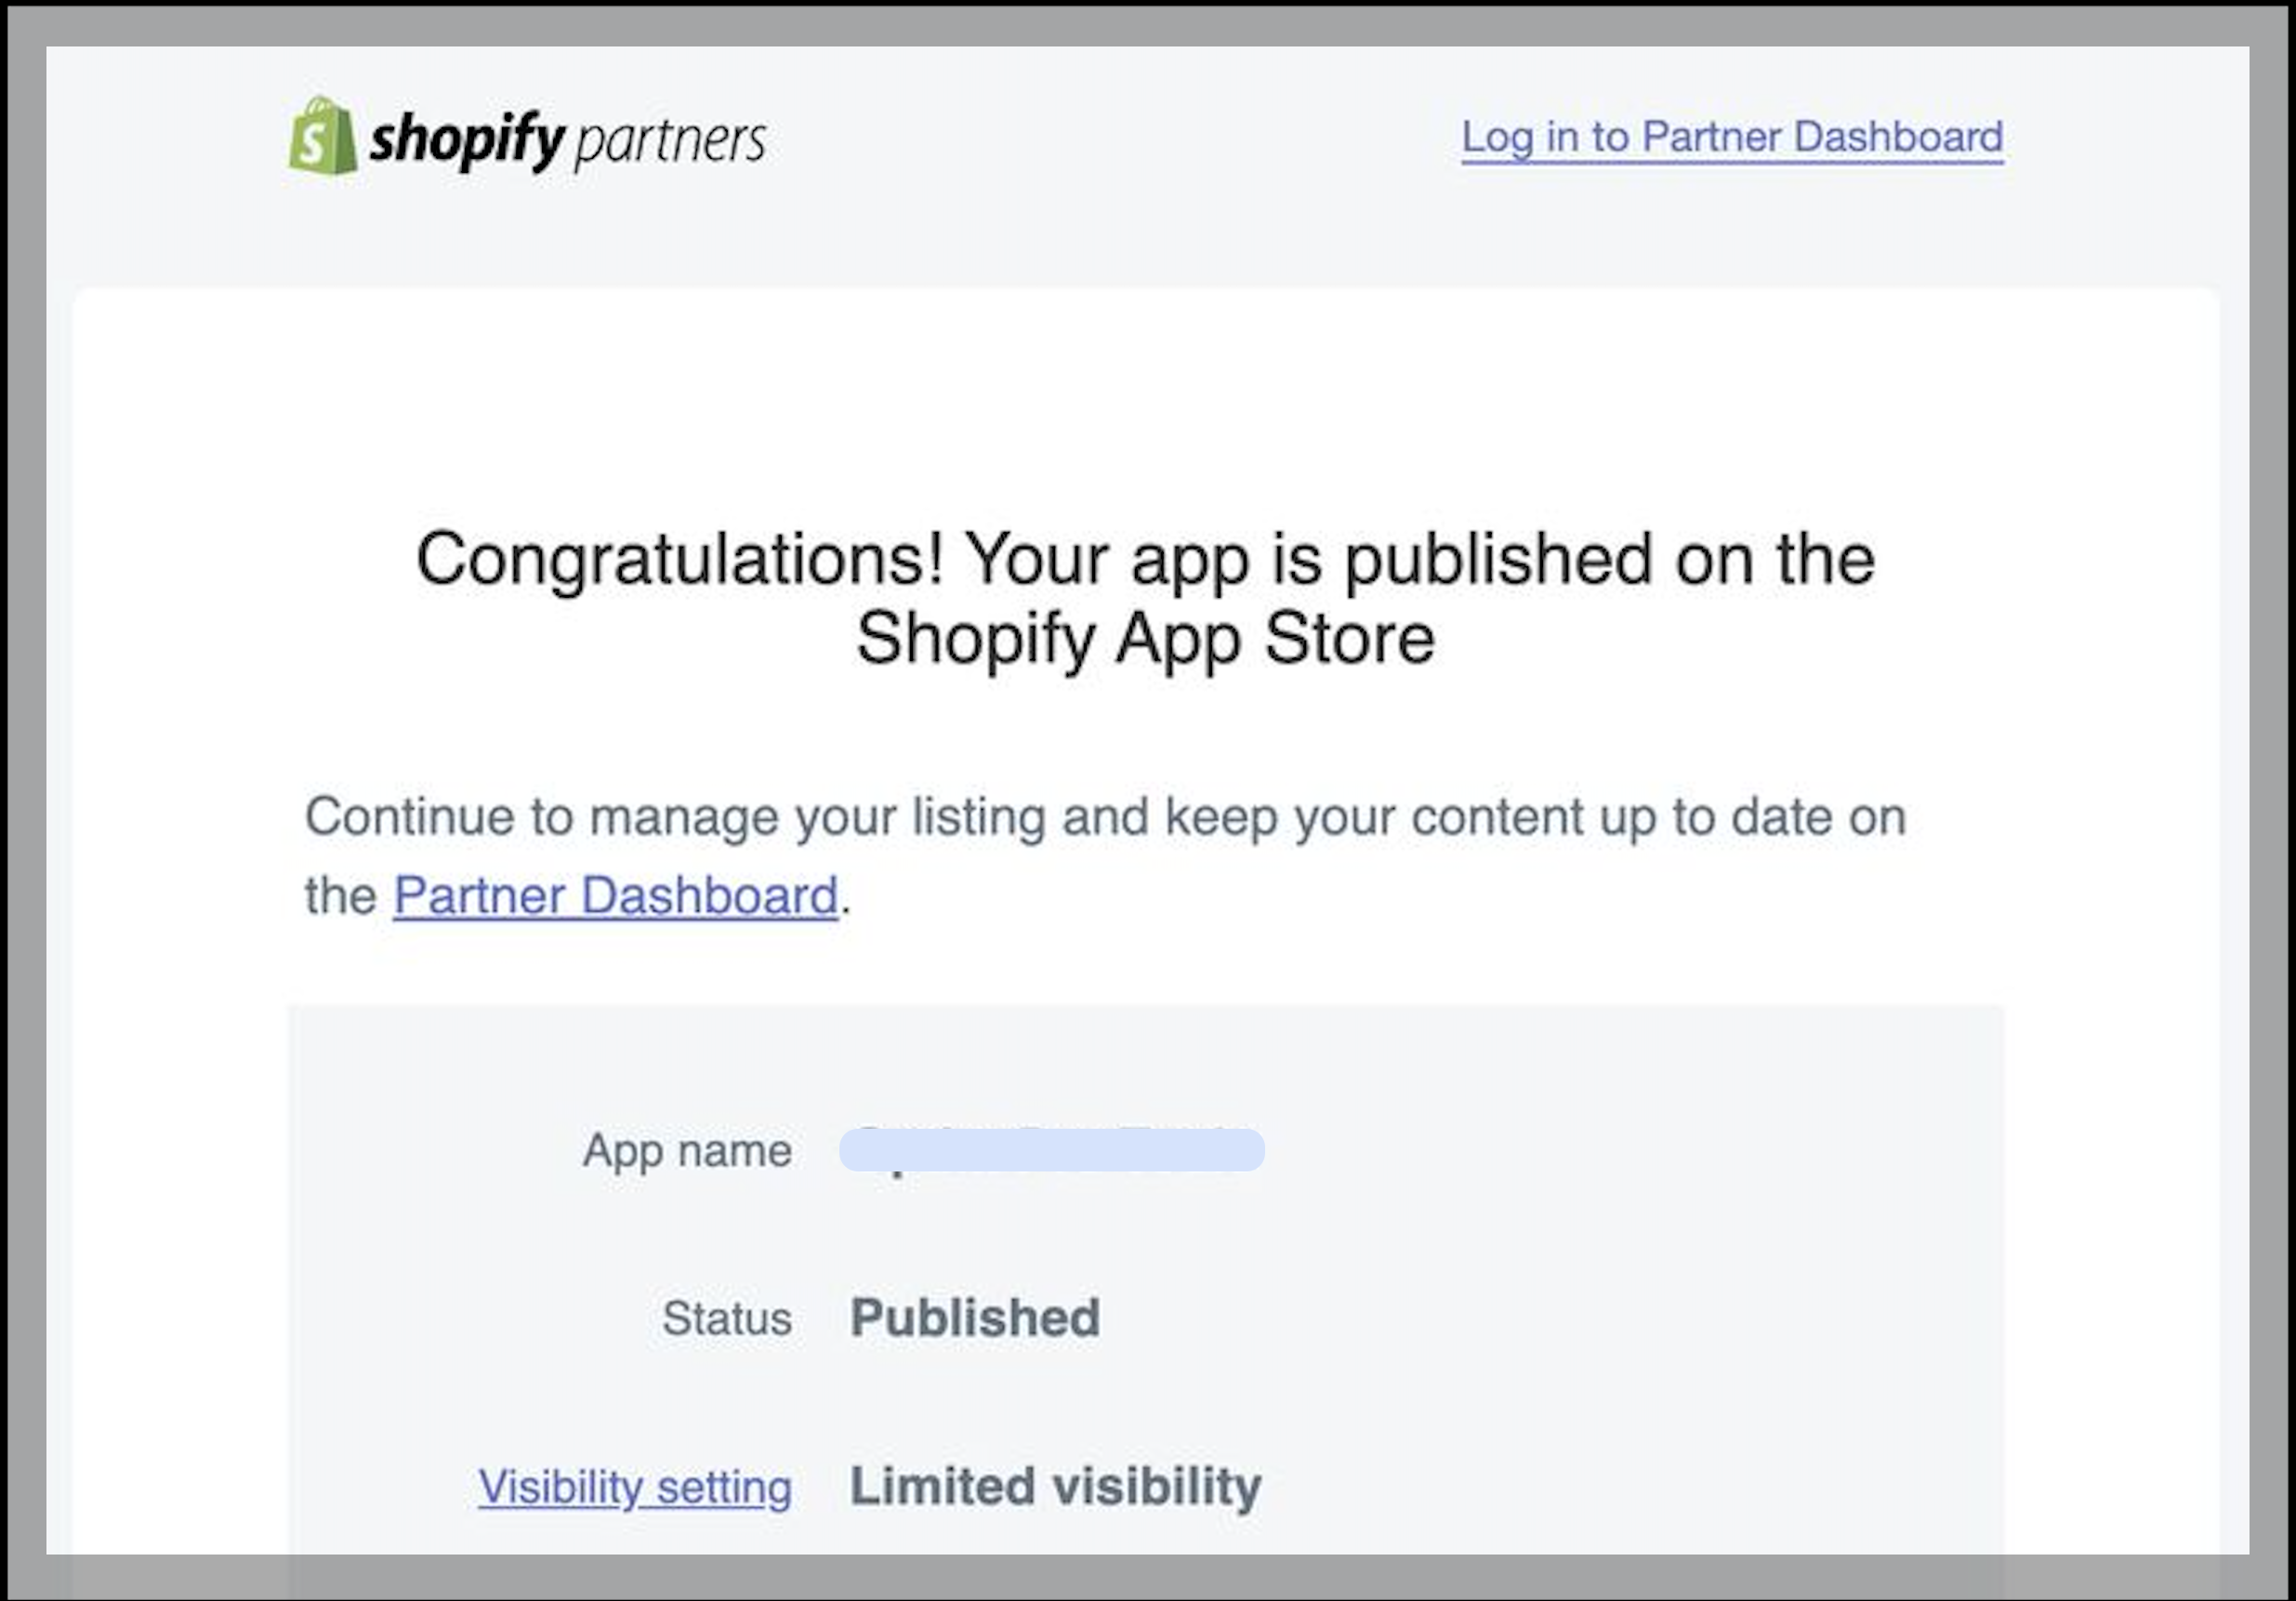The width and height of the screenshot is (2296, 1601).
Task: Click the Limited visibility value
Action: coord(1053,1486)
